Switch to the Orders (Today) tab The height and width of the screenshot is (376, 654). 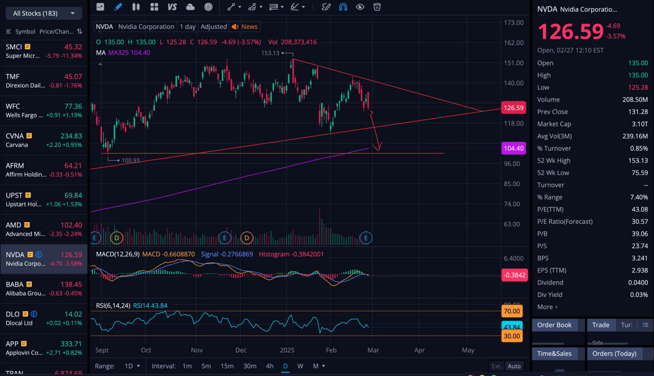click(x=614, y=353)
